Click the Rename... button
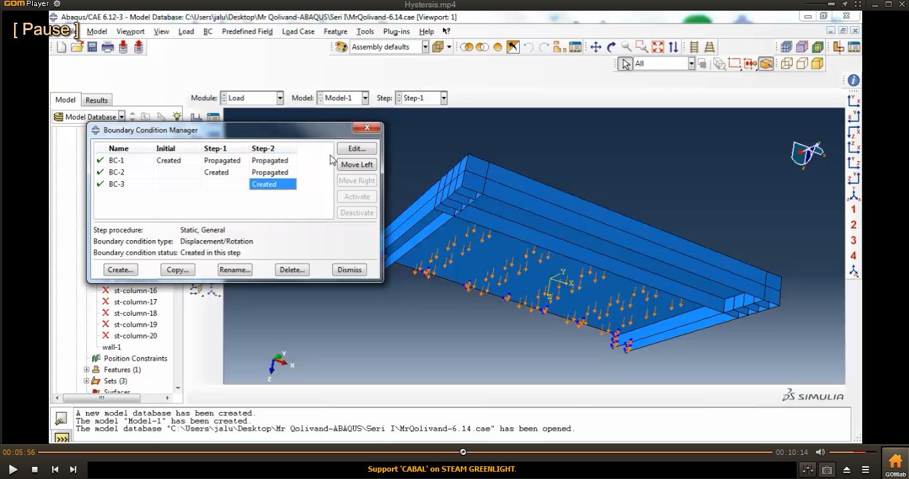The height and width of the screenshot is (479, 909). click(235, 270)
